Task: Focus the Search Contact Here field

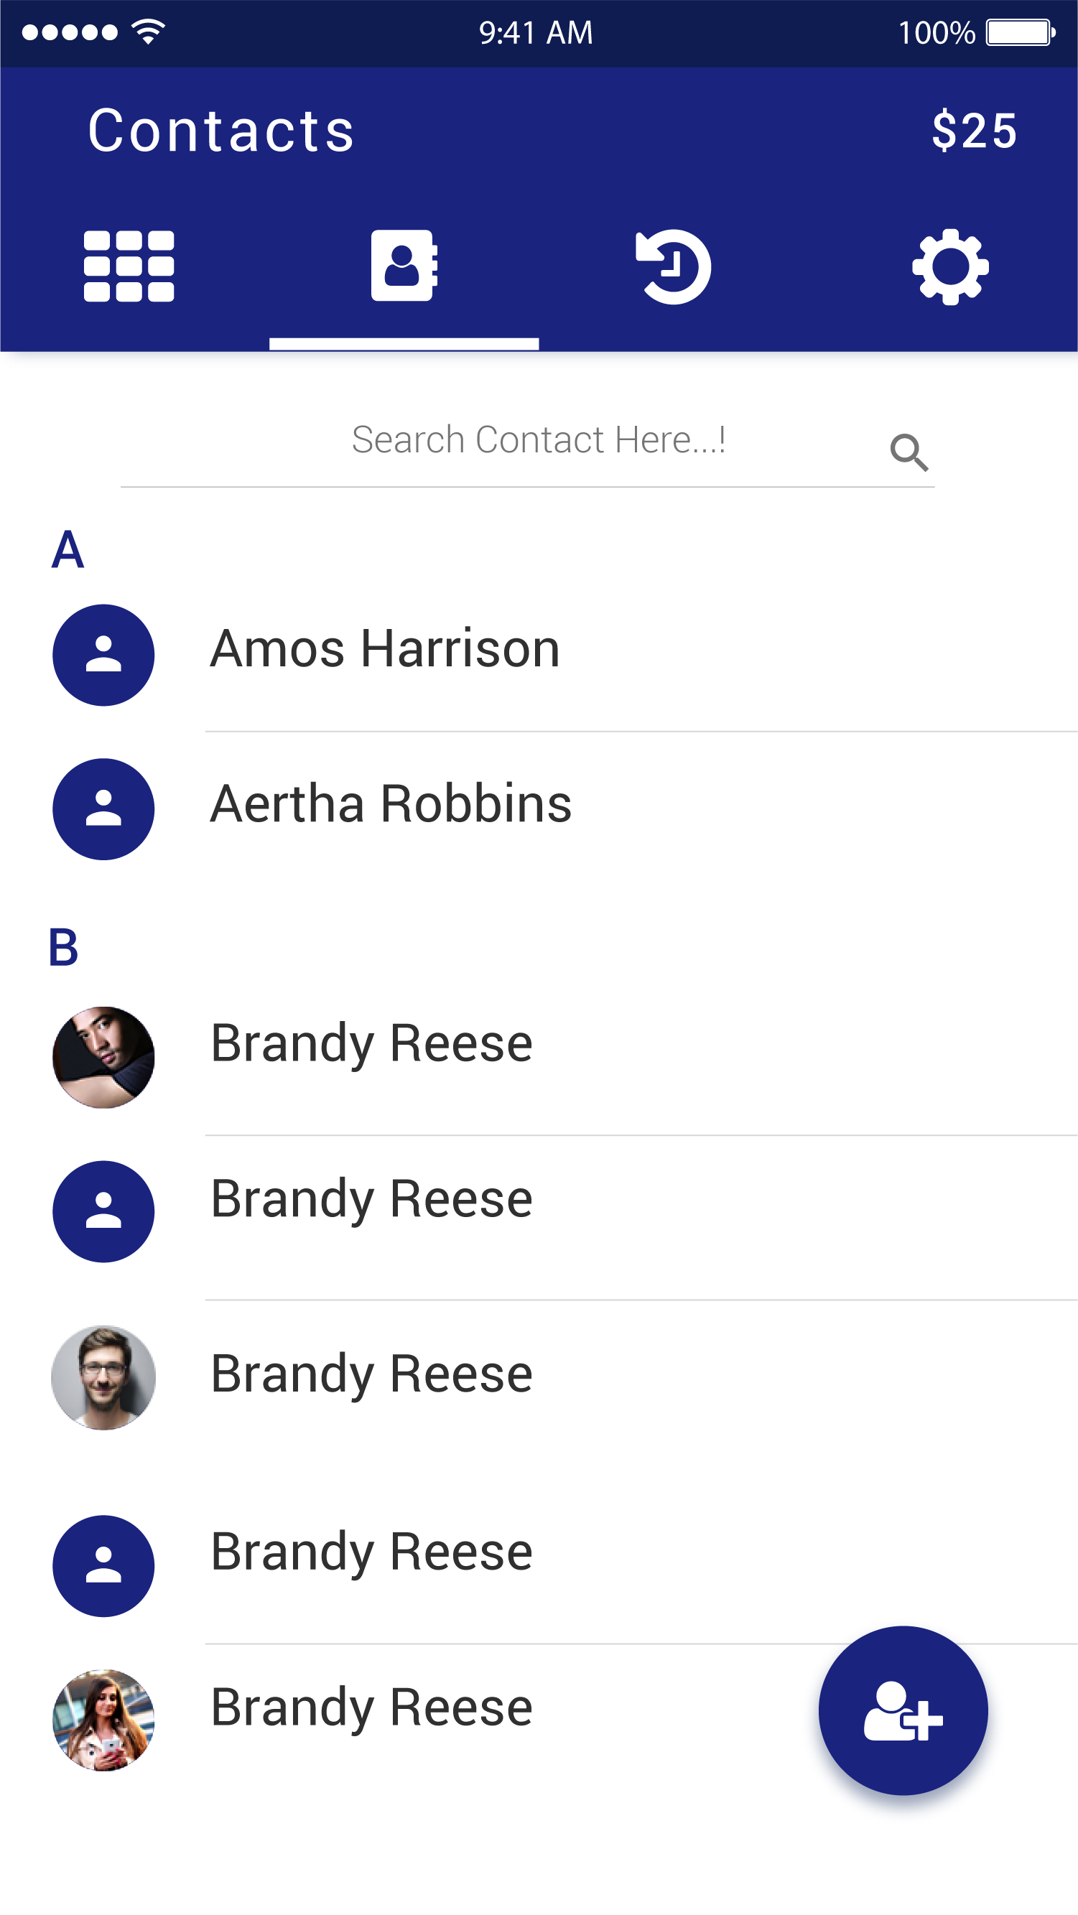Action: pos(527,444)
